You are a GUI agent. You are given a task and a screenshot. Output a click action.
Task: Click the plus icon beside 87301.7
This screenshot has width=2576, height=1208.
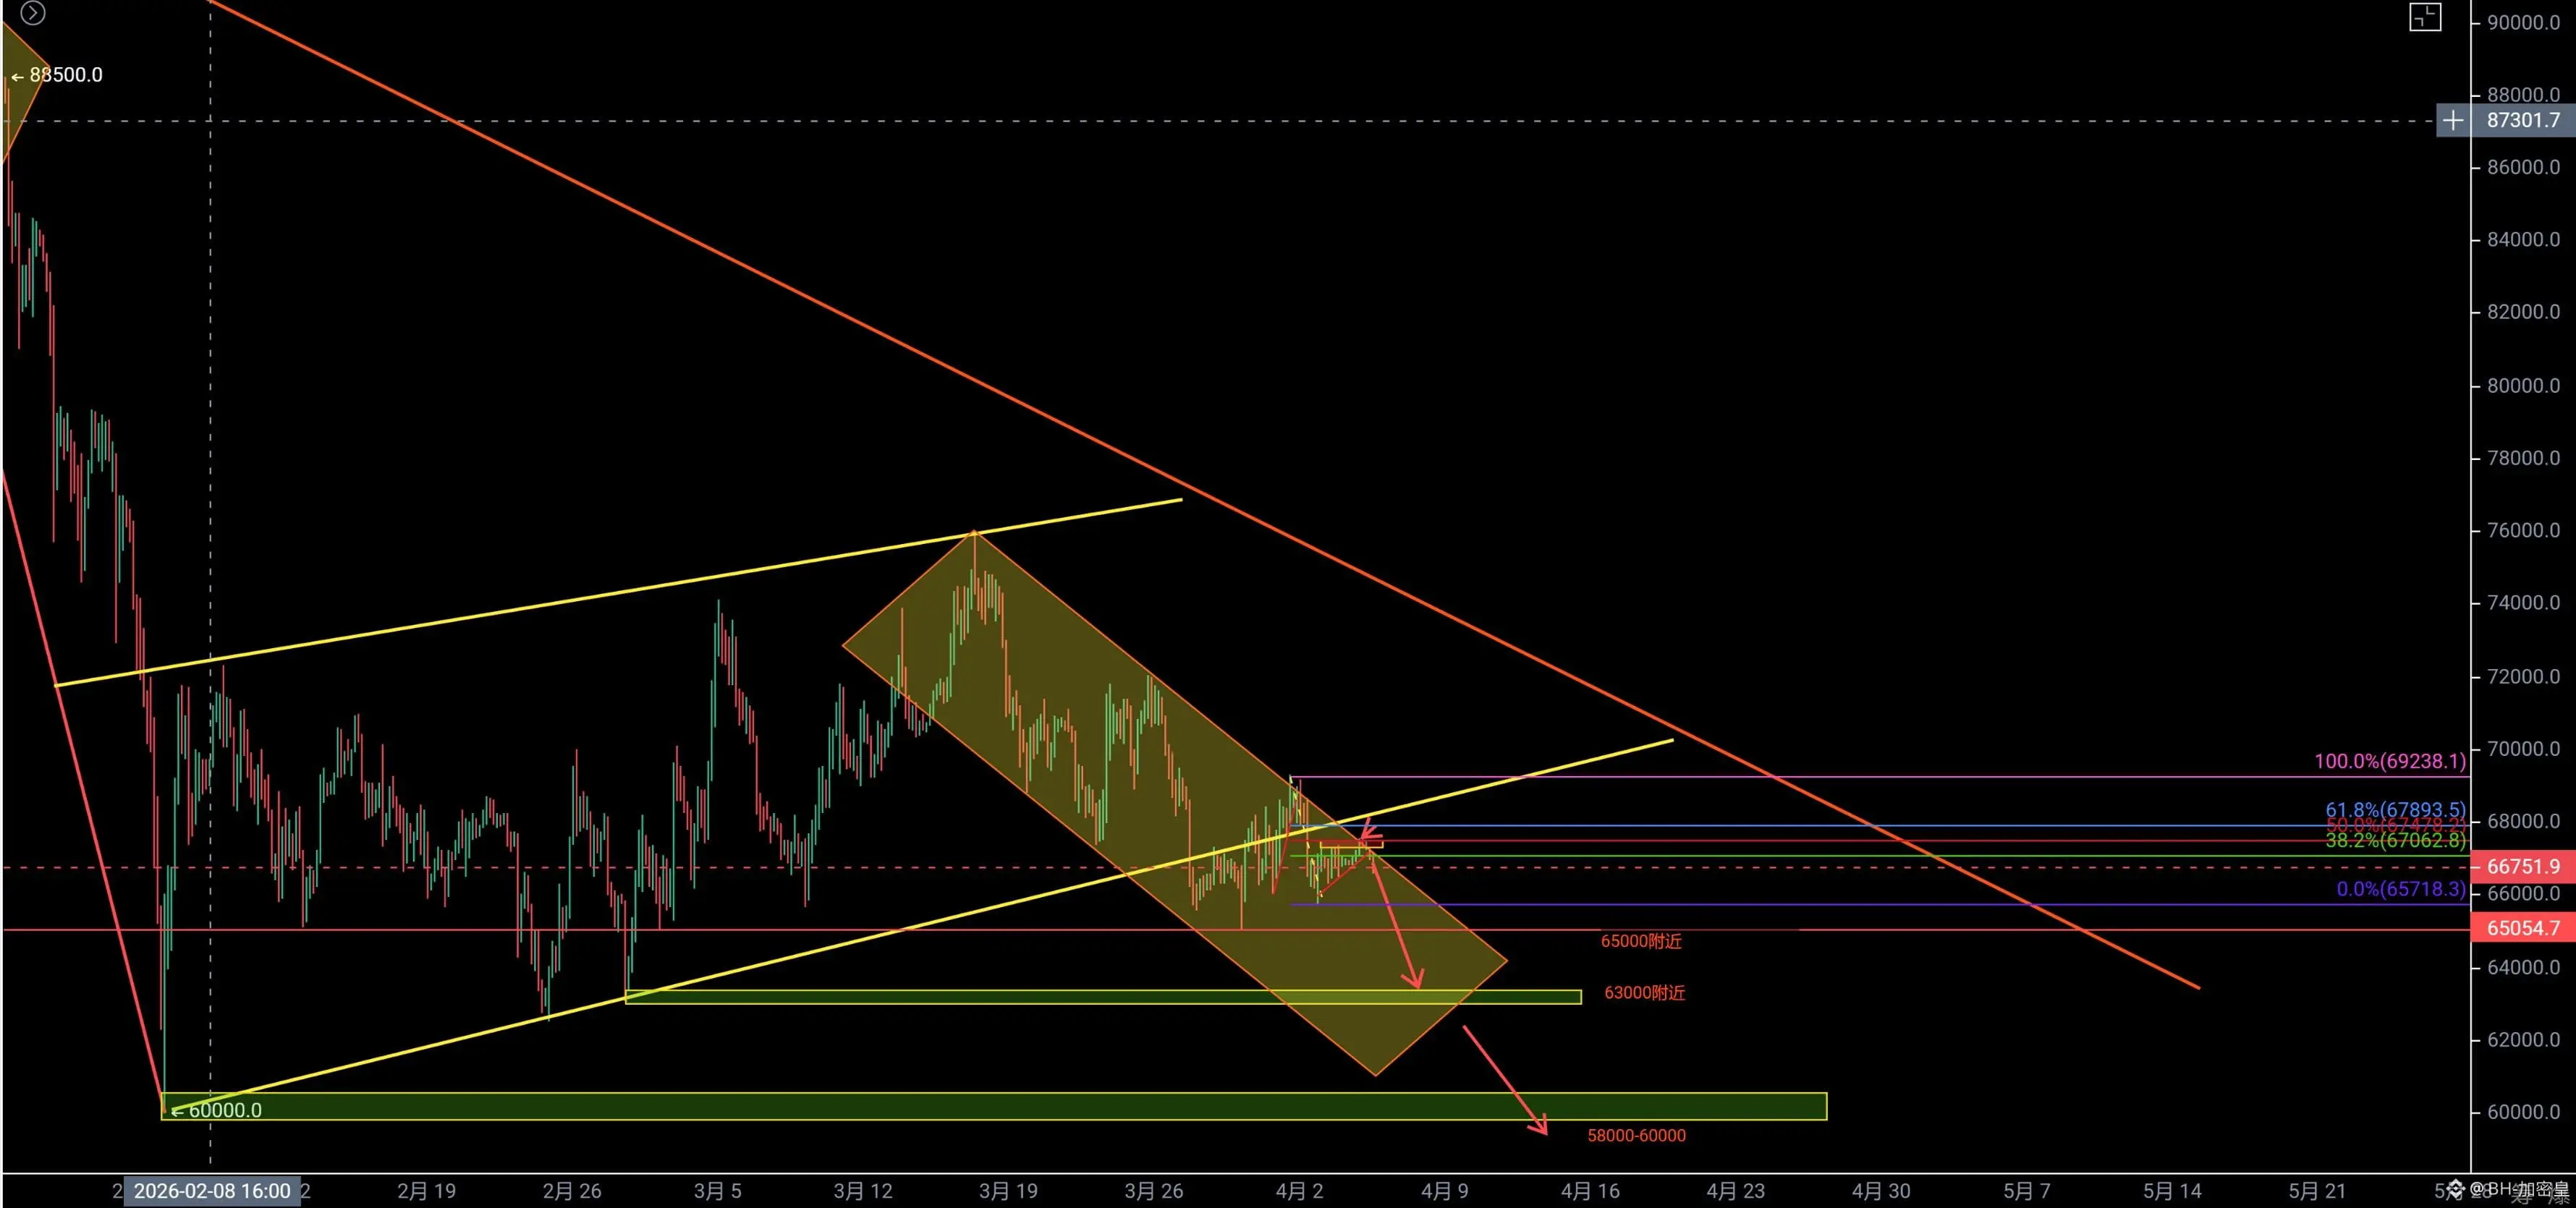2453,121
